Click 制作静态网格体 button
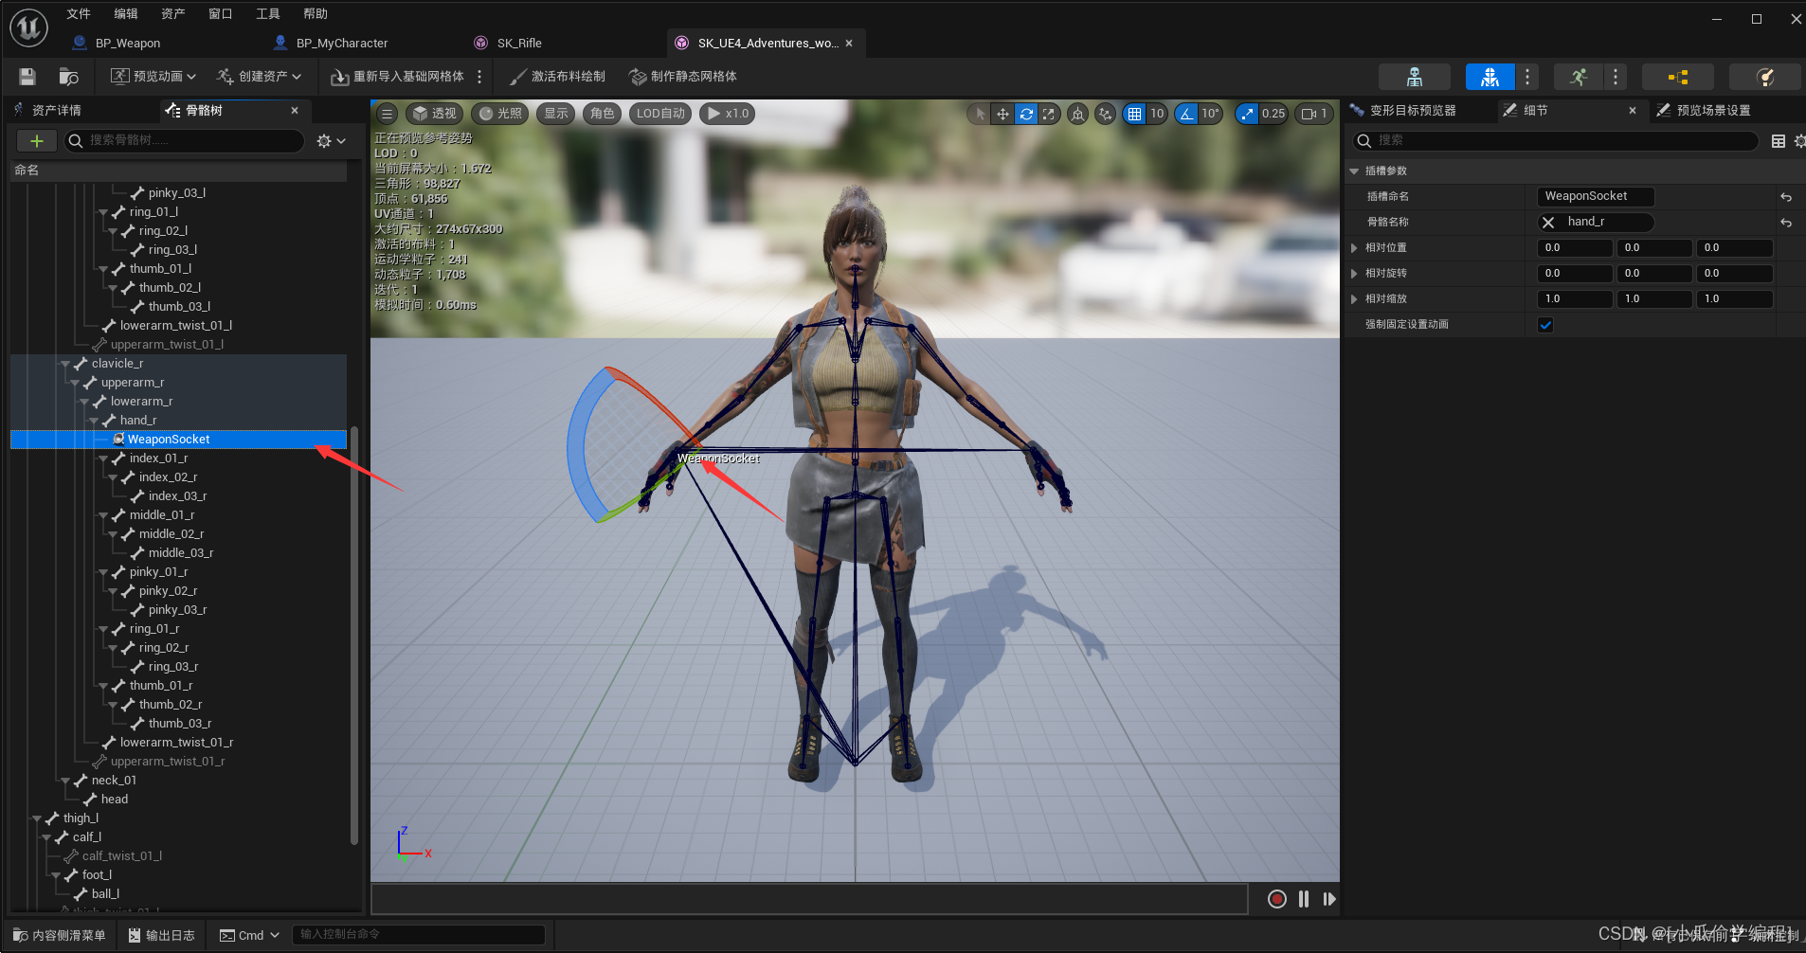The width and height of the screenshot is (1806, 953). (683, 77)
